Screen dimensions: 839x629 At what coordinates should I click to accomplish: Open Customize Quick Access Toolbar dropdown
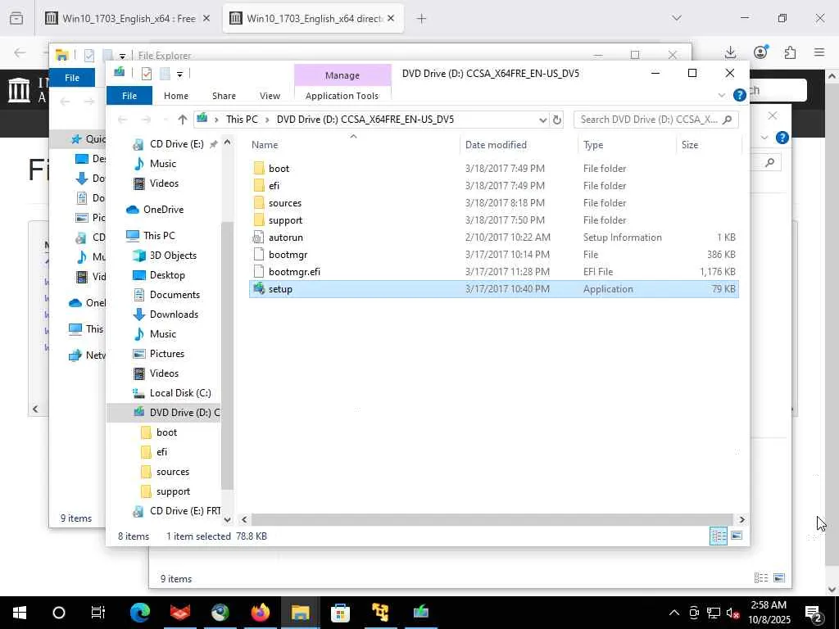coord(179,74)
